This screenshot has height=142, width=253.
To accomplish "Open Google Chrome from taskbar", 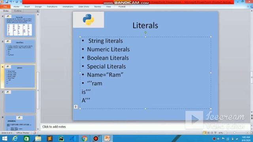I will click(84, 138).
